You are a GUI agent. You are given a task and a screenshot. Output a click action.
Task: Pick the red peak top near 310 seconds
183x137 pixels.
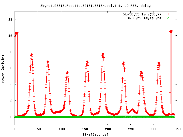[159, 63]
